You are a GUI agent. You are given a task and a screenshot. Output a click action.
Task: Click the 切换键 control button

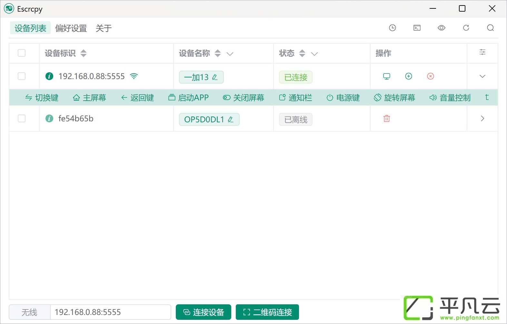42,97
